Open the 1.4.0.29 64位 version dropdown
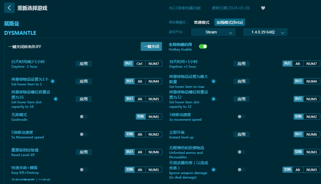Viewport: 321px width, 184px height. [265, 32]
